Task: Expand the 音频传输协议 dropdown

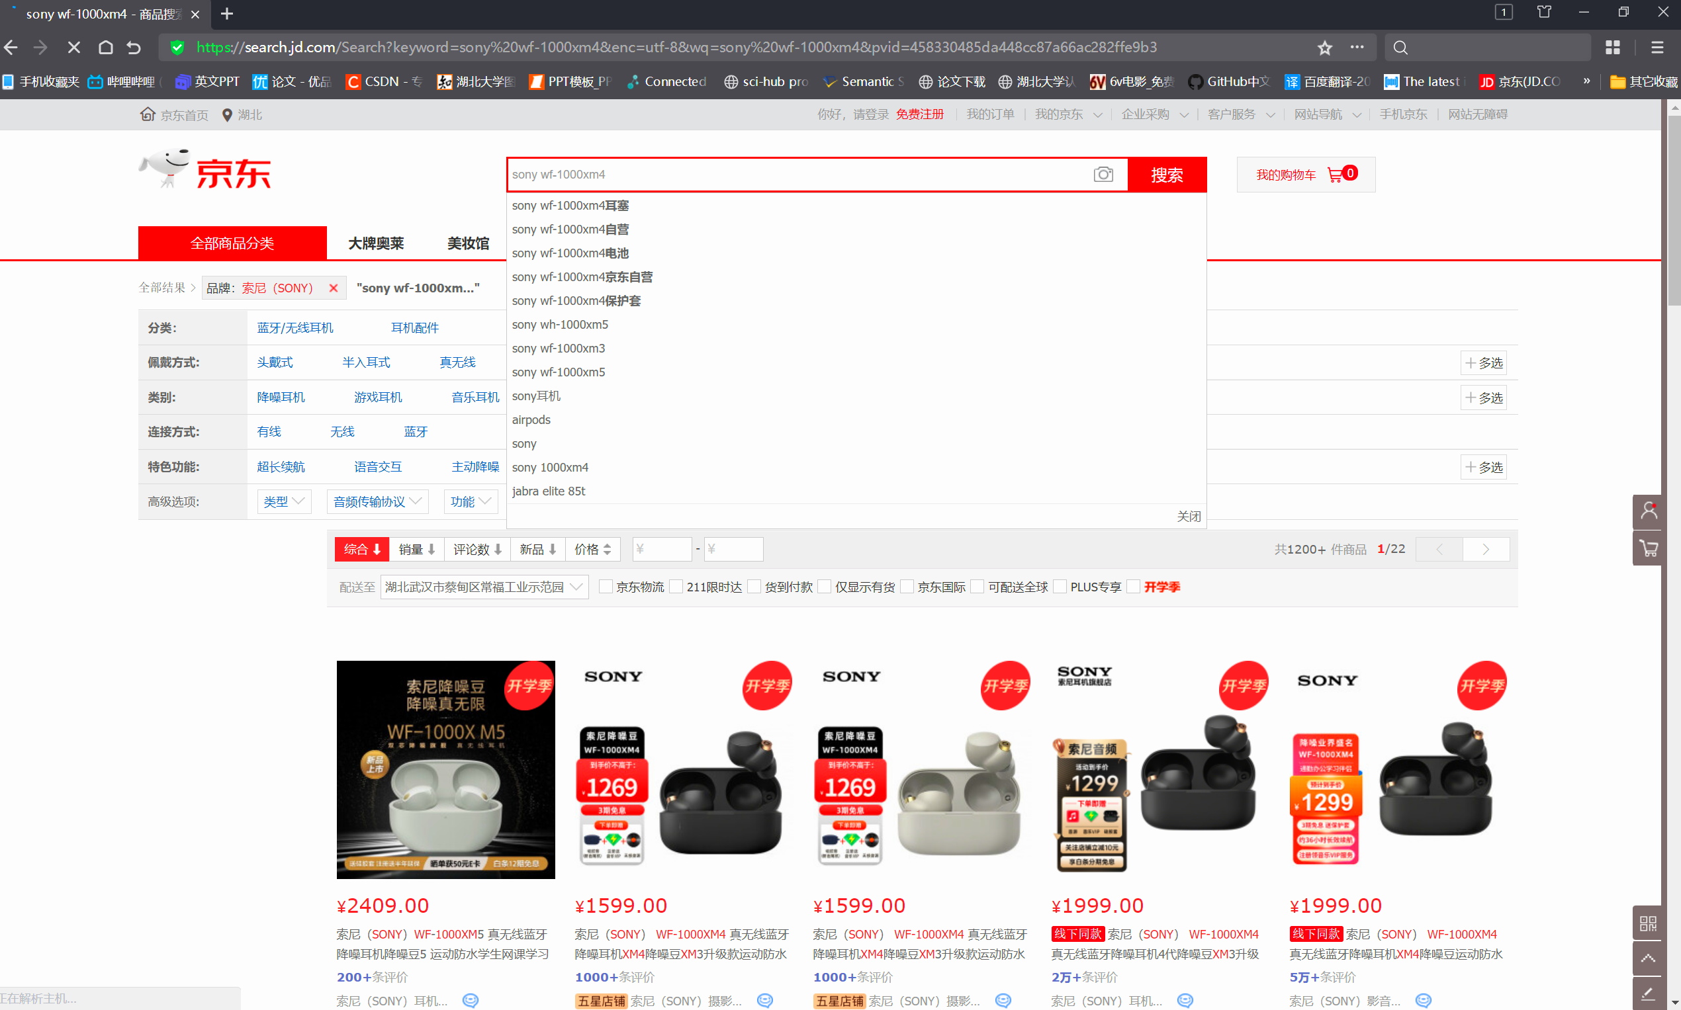Action: [x=377, y=501]
